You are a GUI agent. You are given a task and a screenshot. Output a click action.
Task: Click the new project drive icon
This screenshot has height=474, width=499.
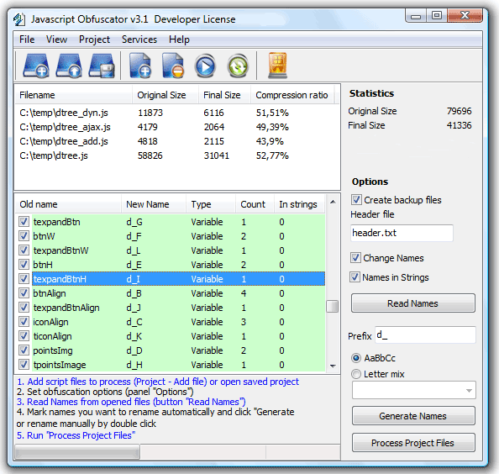pos(36,66)
